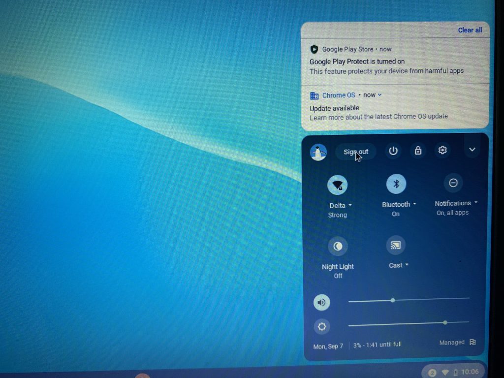Image resolution: width=504 pixels, height=378 pixels.
Task: Open Settings via the gear icon
Action: [442, 150]
